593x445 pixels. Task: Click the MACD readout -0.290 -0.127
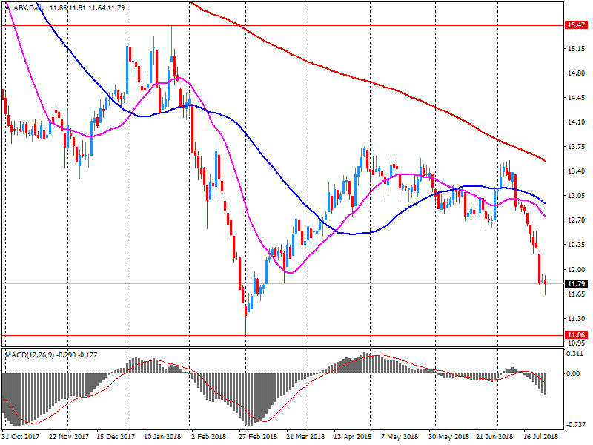tap(77, 355)
